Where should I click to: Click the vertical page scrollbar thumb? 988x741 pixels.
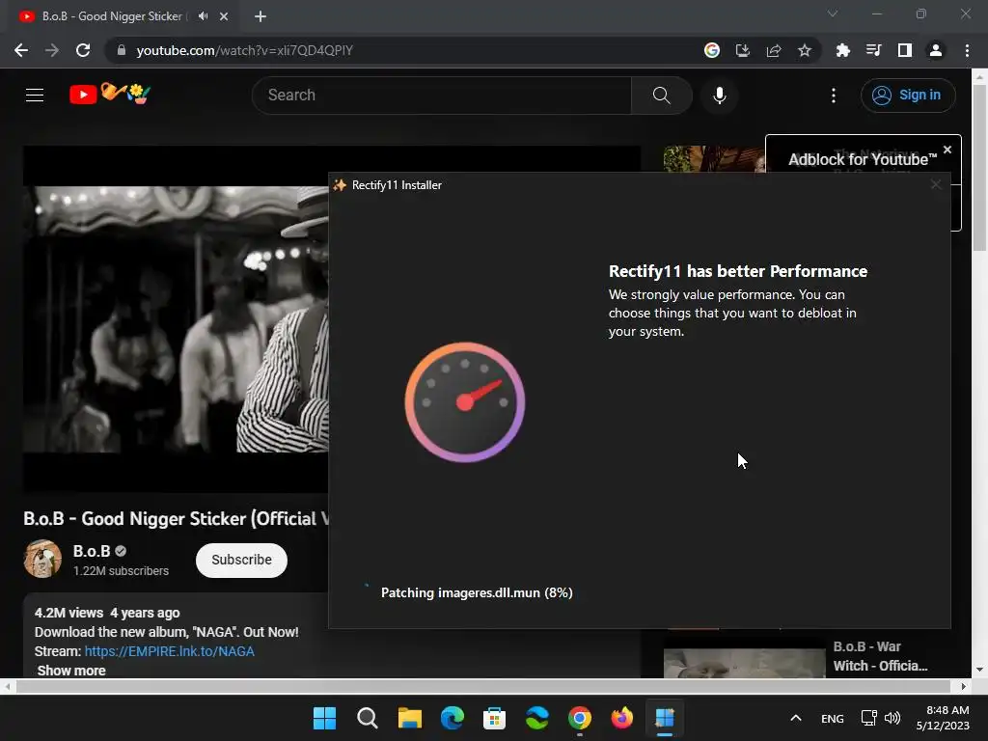980,167
